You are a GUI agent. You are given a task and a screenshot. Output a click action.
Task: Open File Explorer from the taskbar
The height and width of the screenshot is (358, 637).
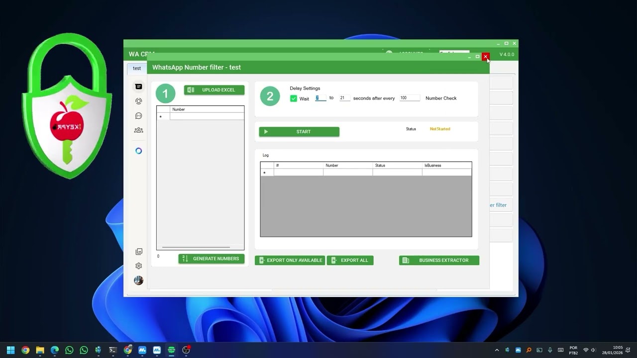tap(40, 350)
